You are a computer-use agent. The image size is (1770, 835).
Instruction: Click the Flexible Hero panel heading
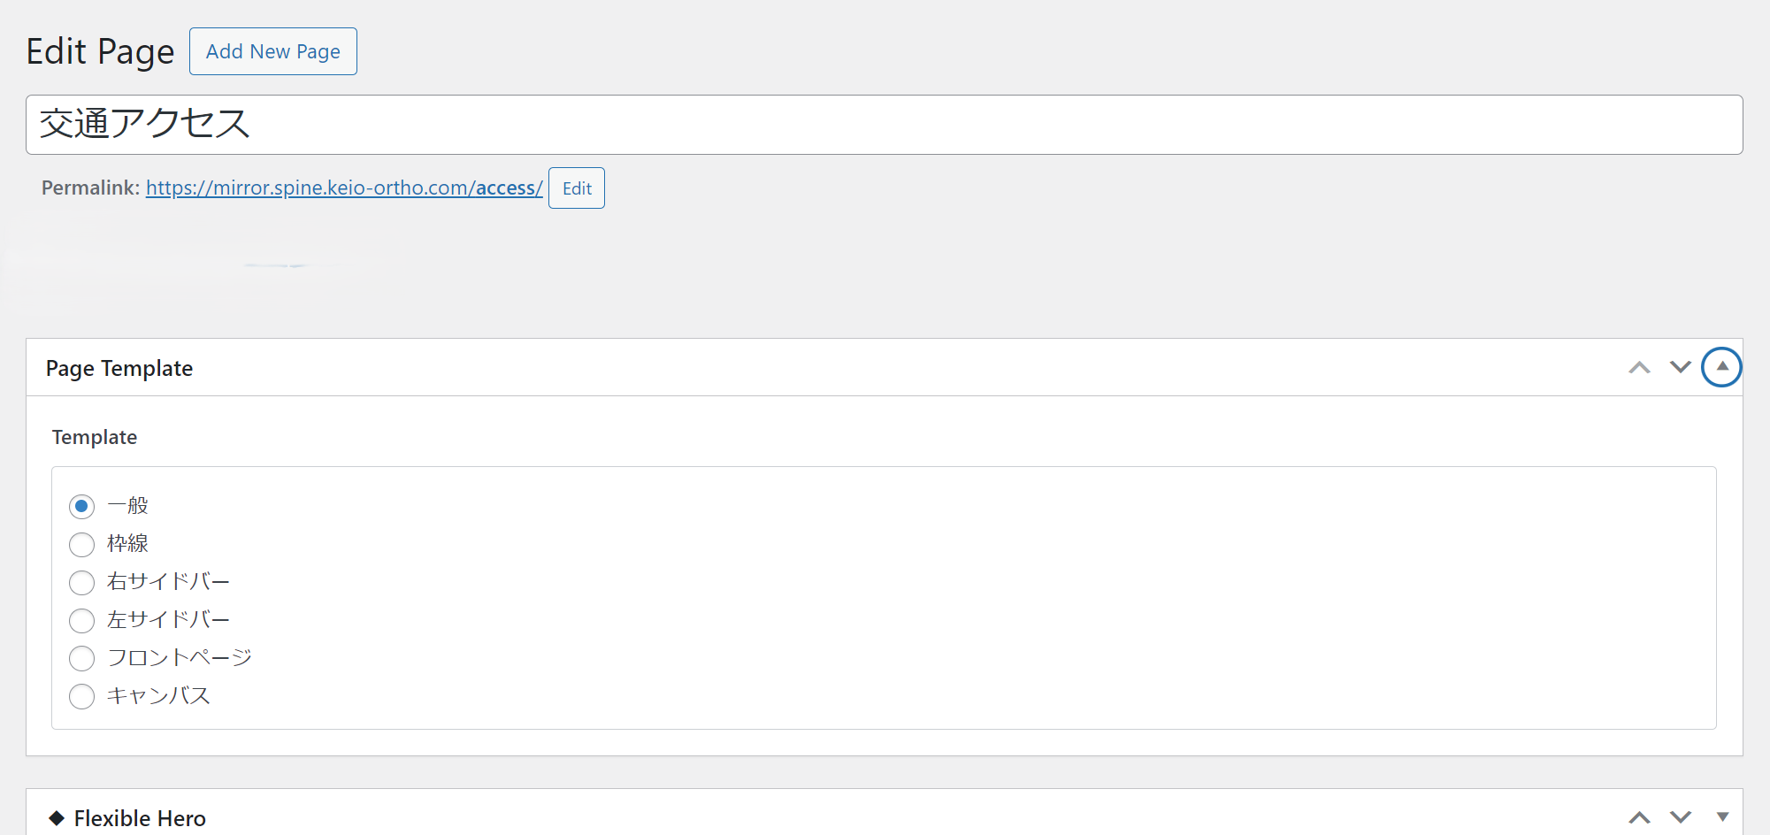[x=140, y=818]
